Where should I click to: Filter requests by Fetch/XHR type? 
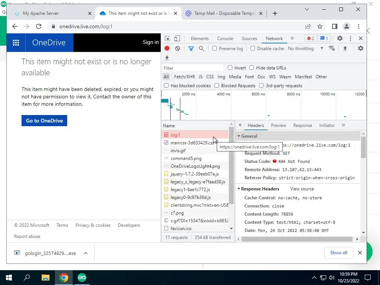184,77
